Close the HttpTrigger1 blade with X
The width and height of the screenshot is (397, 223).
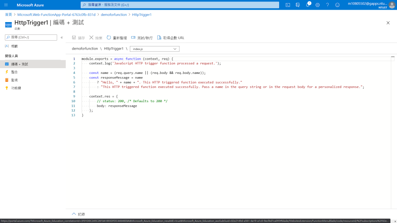point(388,23)
